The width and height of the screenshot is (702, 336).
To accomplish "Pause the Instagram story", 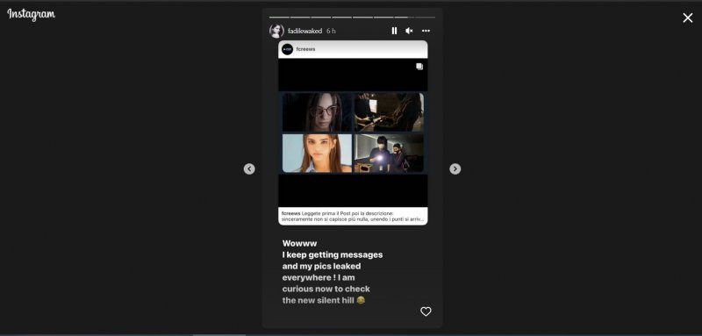I will (x=394, y=31).
